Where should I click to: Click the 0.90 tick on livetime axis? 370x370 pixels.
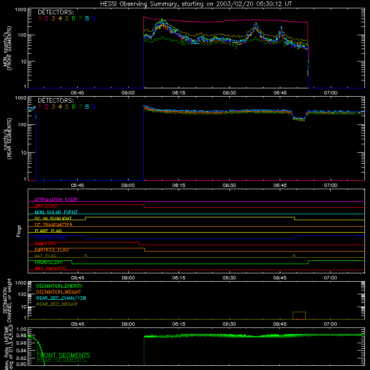tap(22, 364)
